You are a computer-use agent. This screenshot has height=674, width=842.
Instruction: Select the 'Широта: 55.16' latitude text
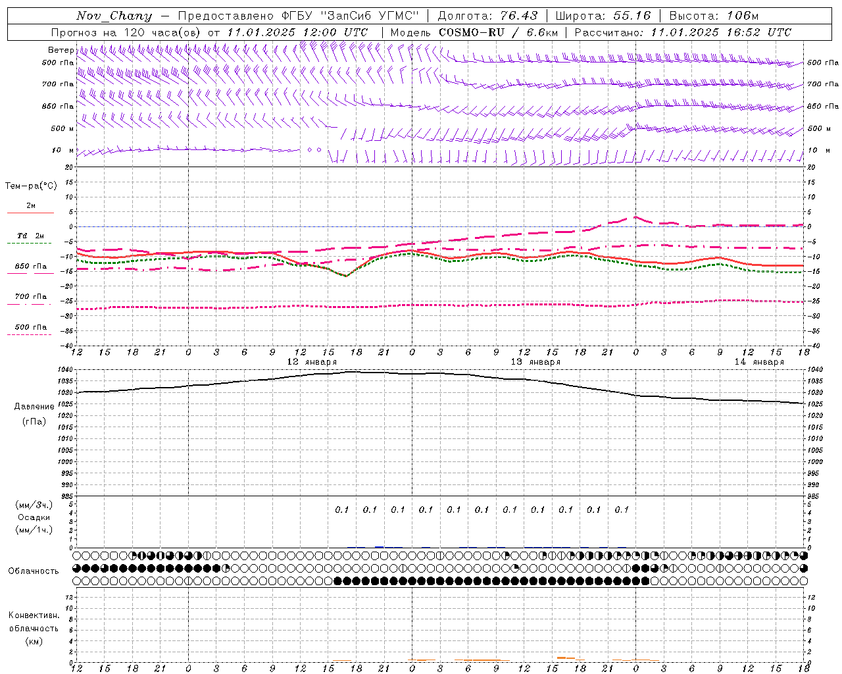pos(603,15)
